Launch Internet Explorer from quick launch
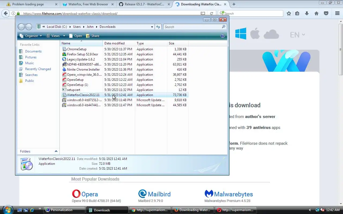Image resolution: width=343 pixels, height=214 pixels. click(32, 210)
